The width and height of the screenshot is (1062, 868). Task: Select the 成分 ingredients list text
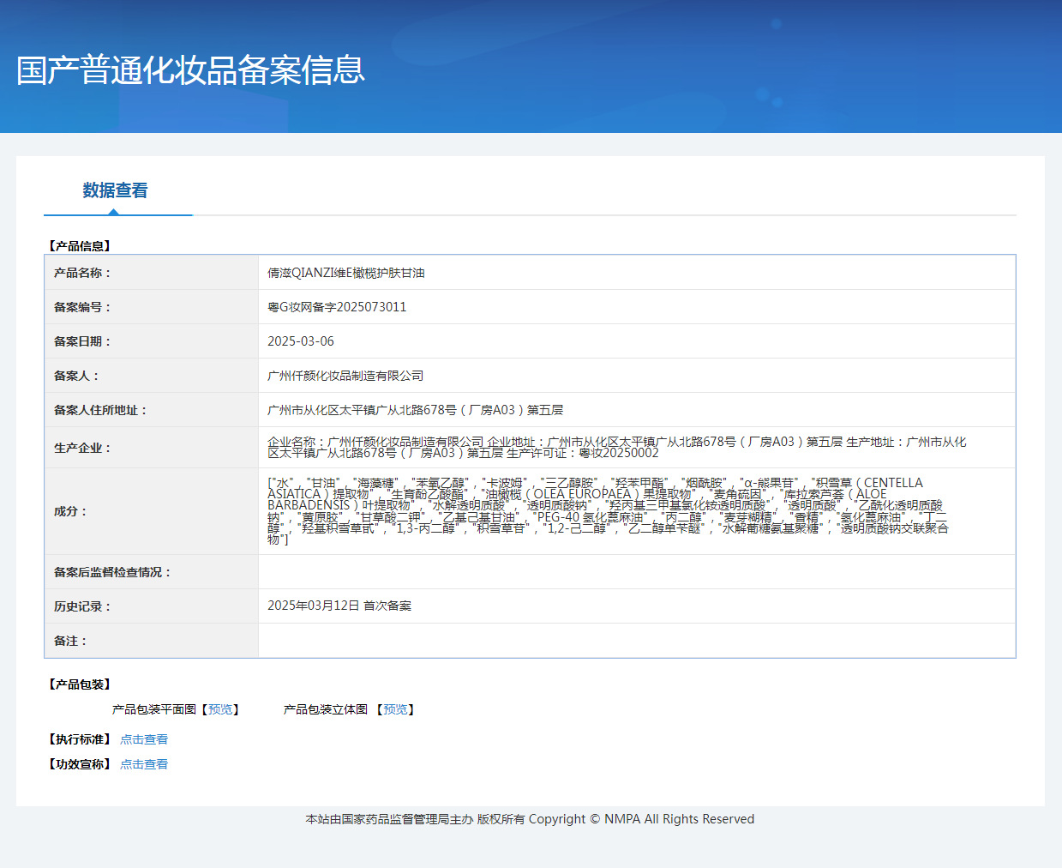pos(608,511)
